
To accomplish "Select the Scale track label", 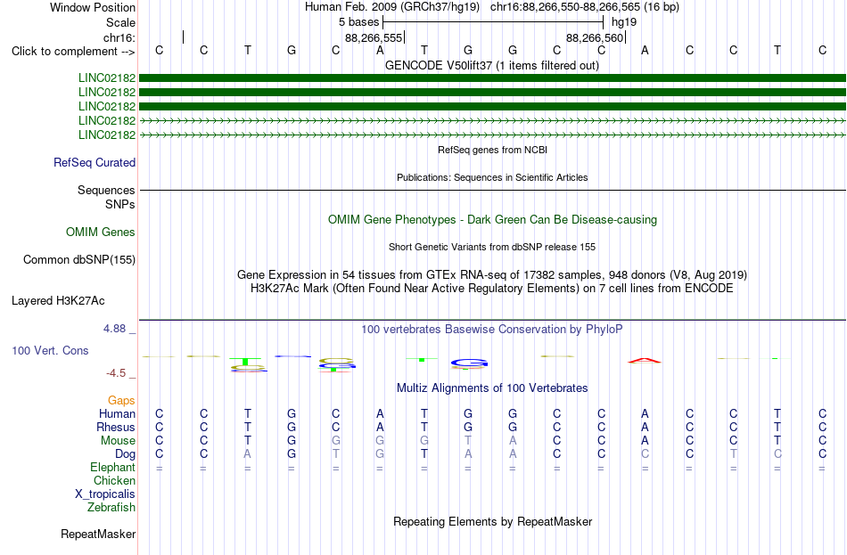I will point(120,22).
